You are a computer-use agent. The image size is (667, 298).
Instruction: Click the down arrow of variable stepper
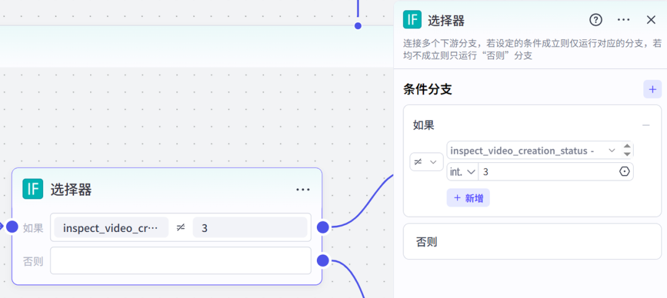point(627,154)
